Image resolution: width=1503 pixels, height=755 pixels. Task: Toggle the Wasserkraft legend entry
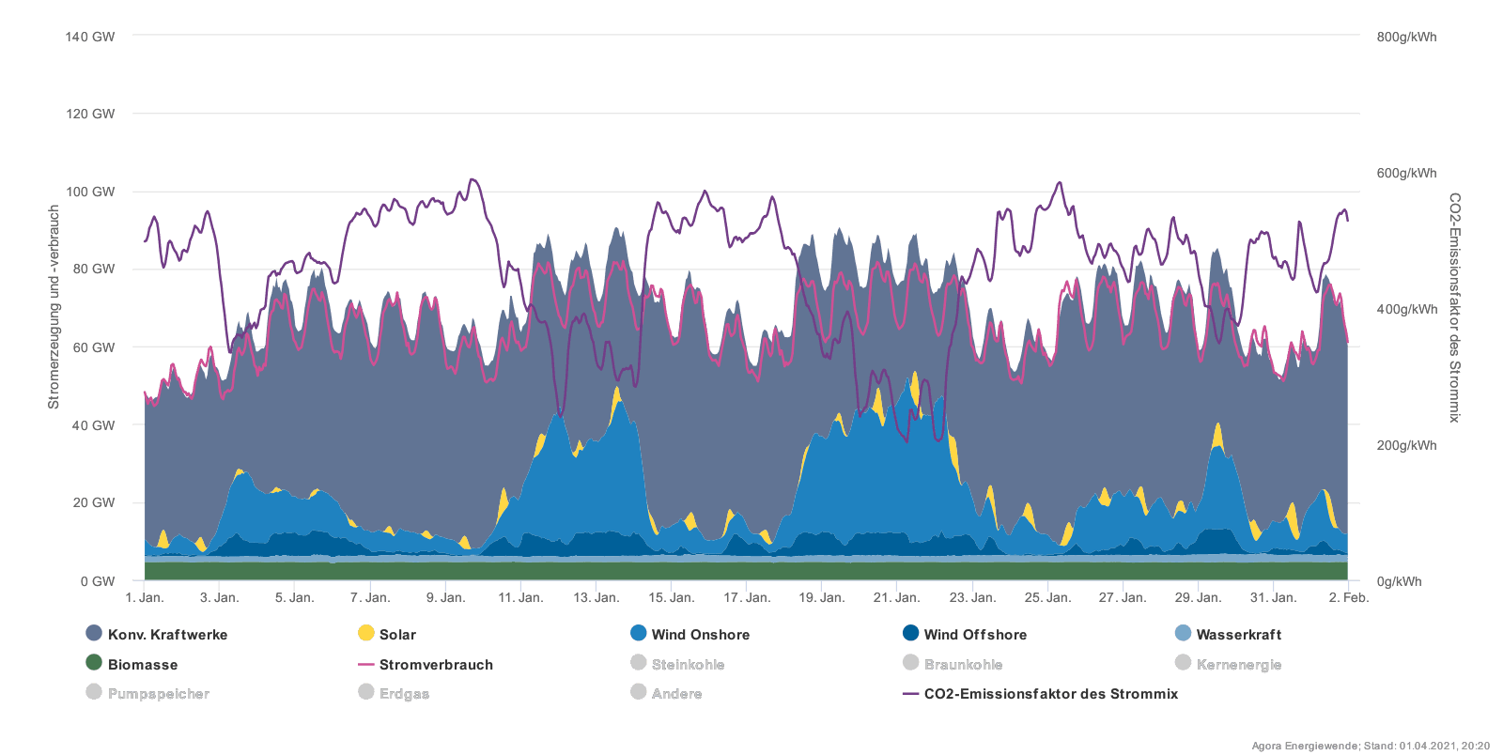pyautogui.click(x=1228, y=634)
